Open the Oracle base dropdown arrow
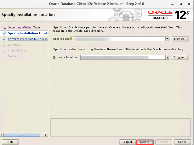The width and height of the screenshot is (194, 145). pyautogui.click(x=167, y=39)
